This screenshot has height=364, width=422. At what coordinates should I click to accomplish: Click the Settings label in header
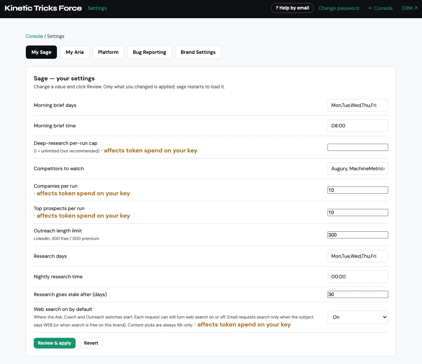pos(97,8)
